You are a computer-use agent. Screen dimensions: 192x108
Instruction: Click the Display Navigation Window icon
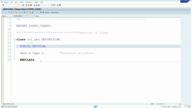(33, 12)
